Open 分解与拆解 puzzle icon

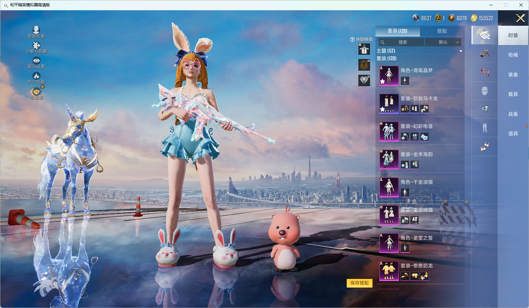tap(36, 46)
